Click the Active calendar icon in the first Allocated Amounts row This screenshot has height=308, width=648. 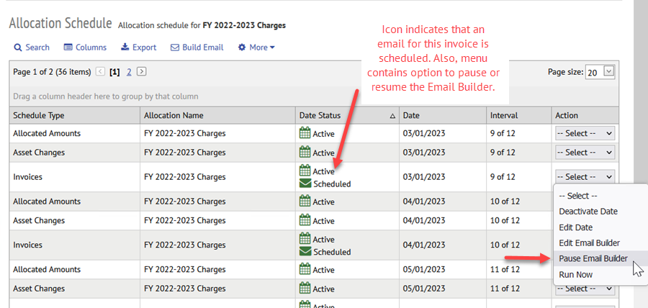(305, 133)
